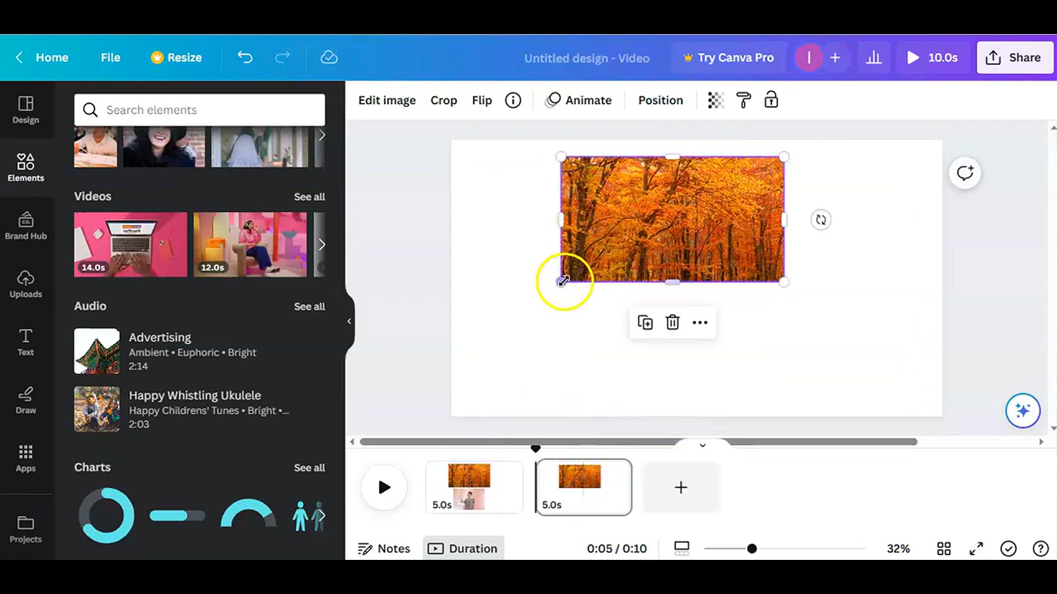Adjust the zoom slider handle

pos(752,549)
